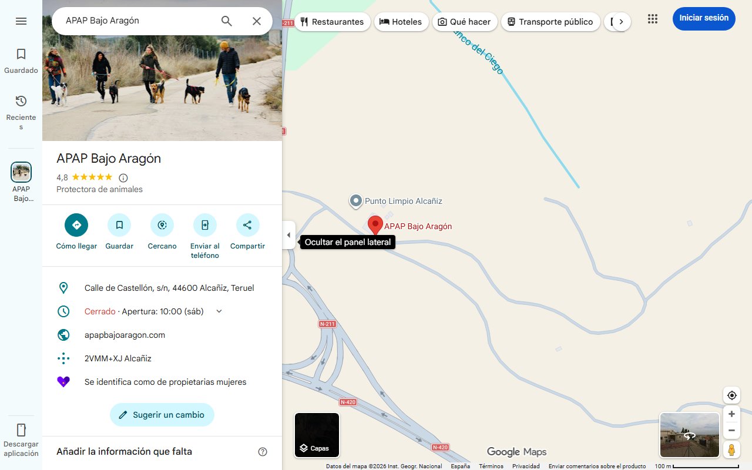Select the Cercano nearby search icon
The width and height of the screenshot is (752, 470).
coord(162,225)
